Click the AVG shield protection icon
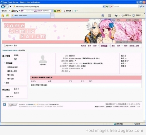This screenshot has height=135, width=146. pos(65,11)
